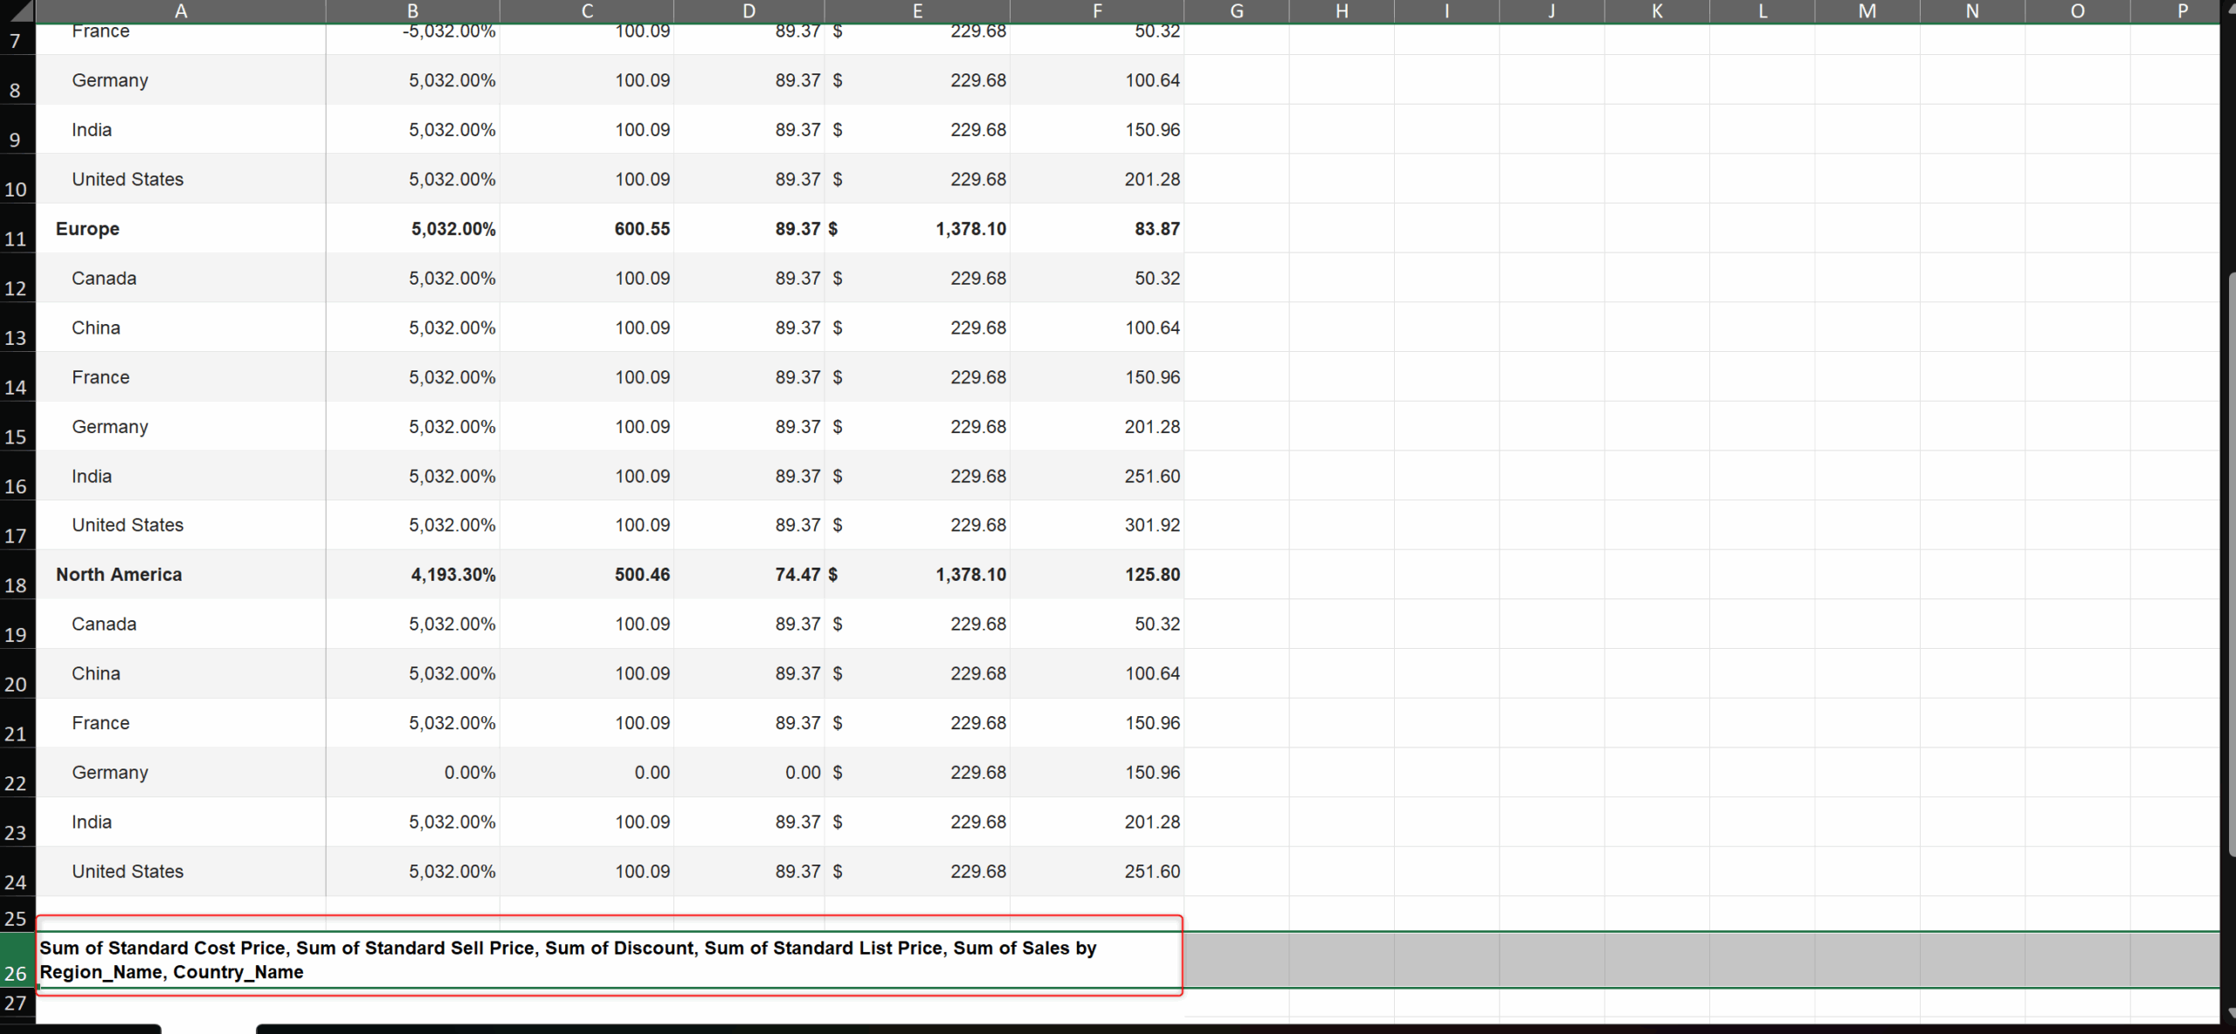The height and width of the screenshot is (1034, 2236).
Task: Select row 26 header
Action: point(17,961)
